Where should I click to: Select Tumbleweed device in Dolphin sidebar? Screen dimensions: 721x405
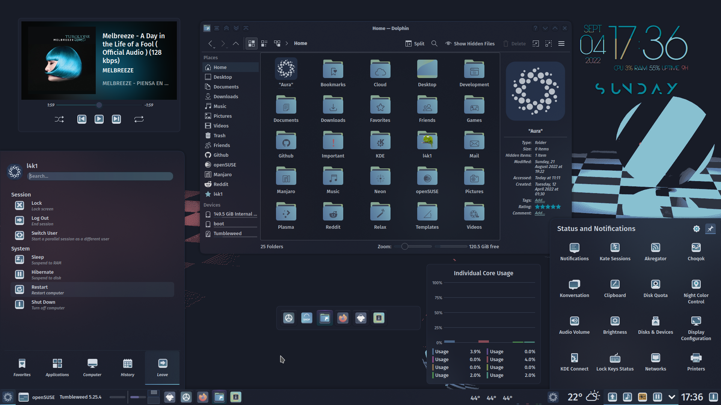230,233
